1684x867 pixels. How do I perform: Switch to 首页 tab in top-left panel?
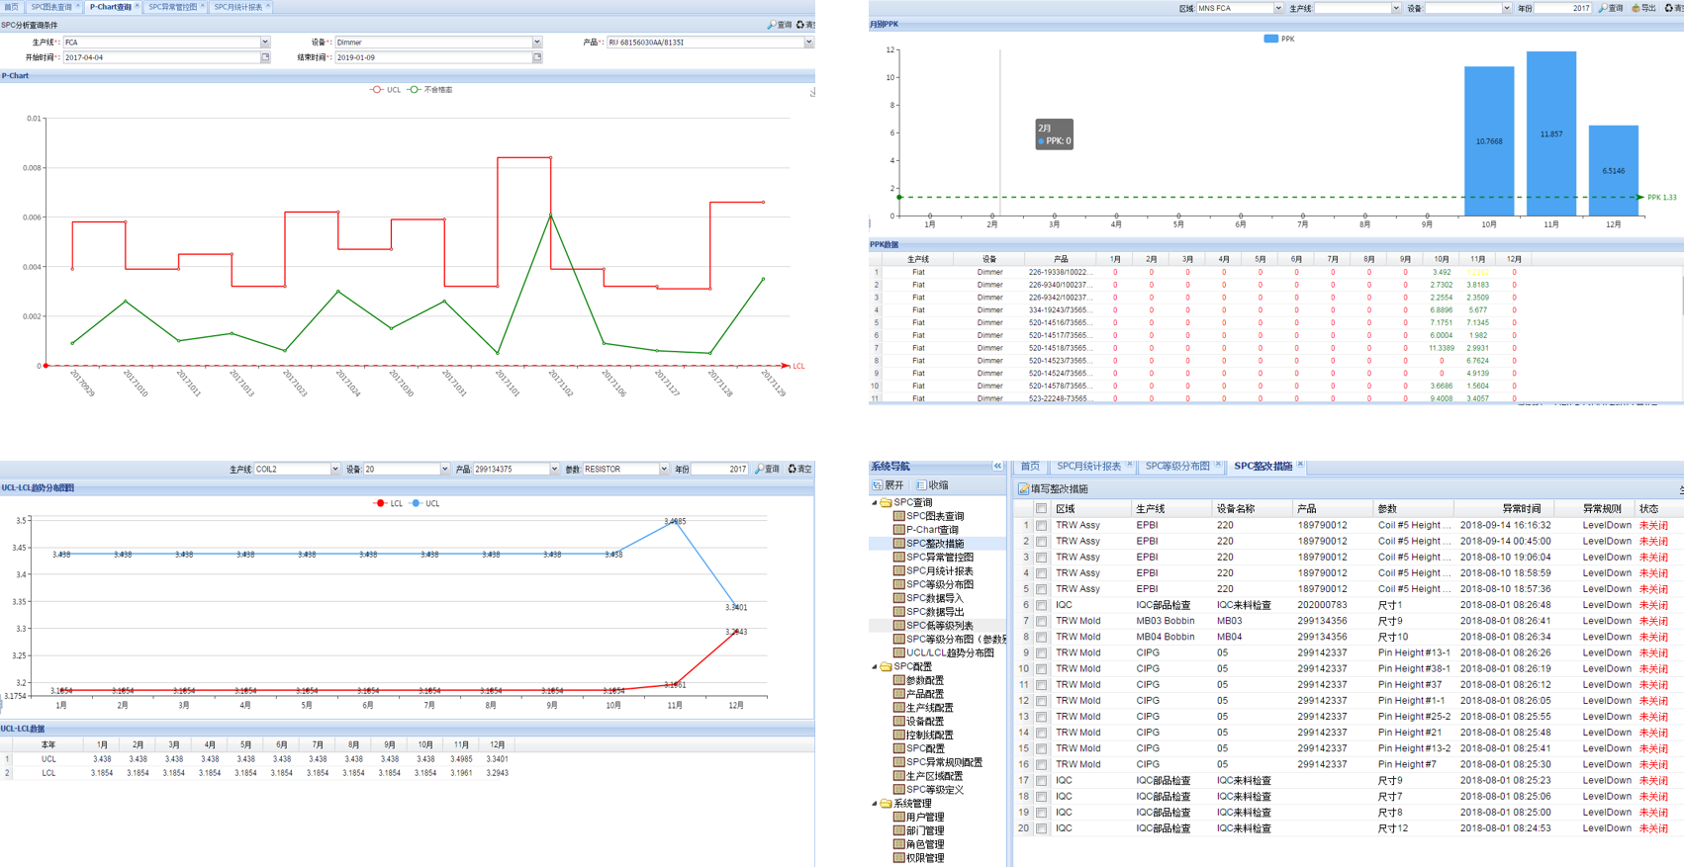[12, 7]
